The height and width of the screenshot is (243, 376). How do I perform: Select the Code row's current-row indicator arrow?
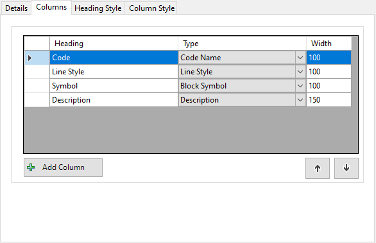click(x=30, y=58)
